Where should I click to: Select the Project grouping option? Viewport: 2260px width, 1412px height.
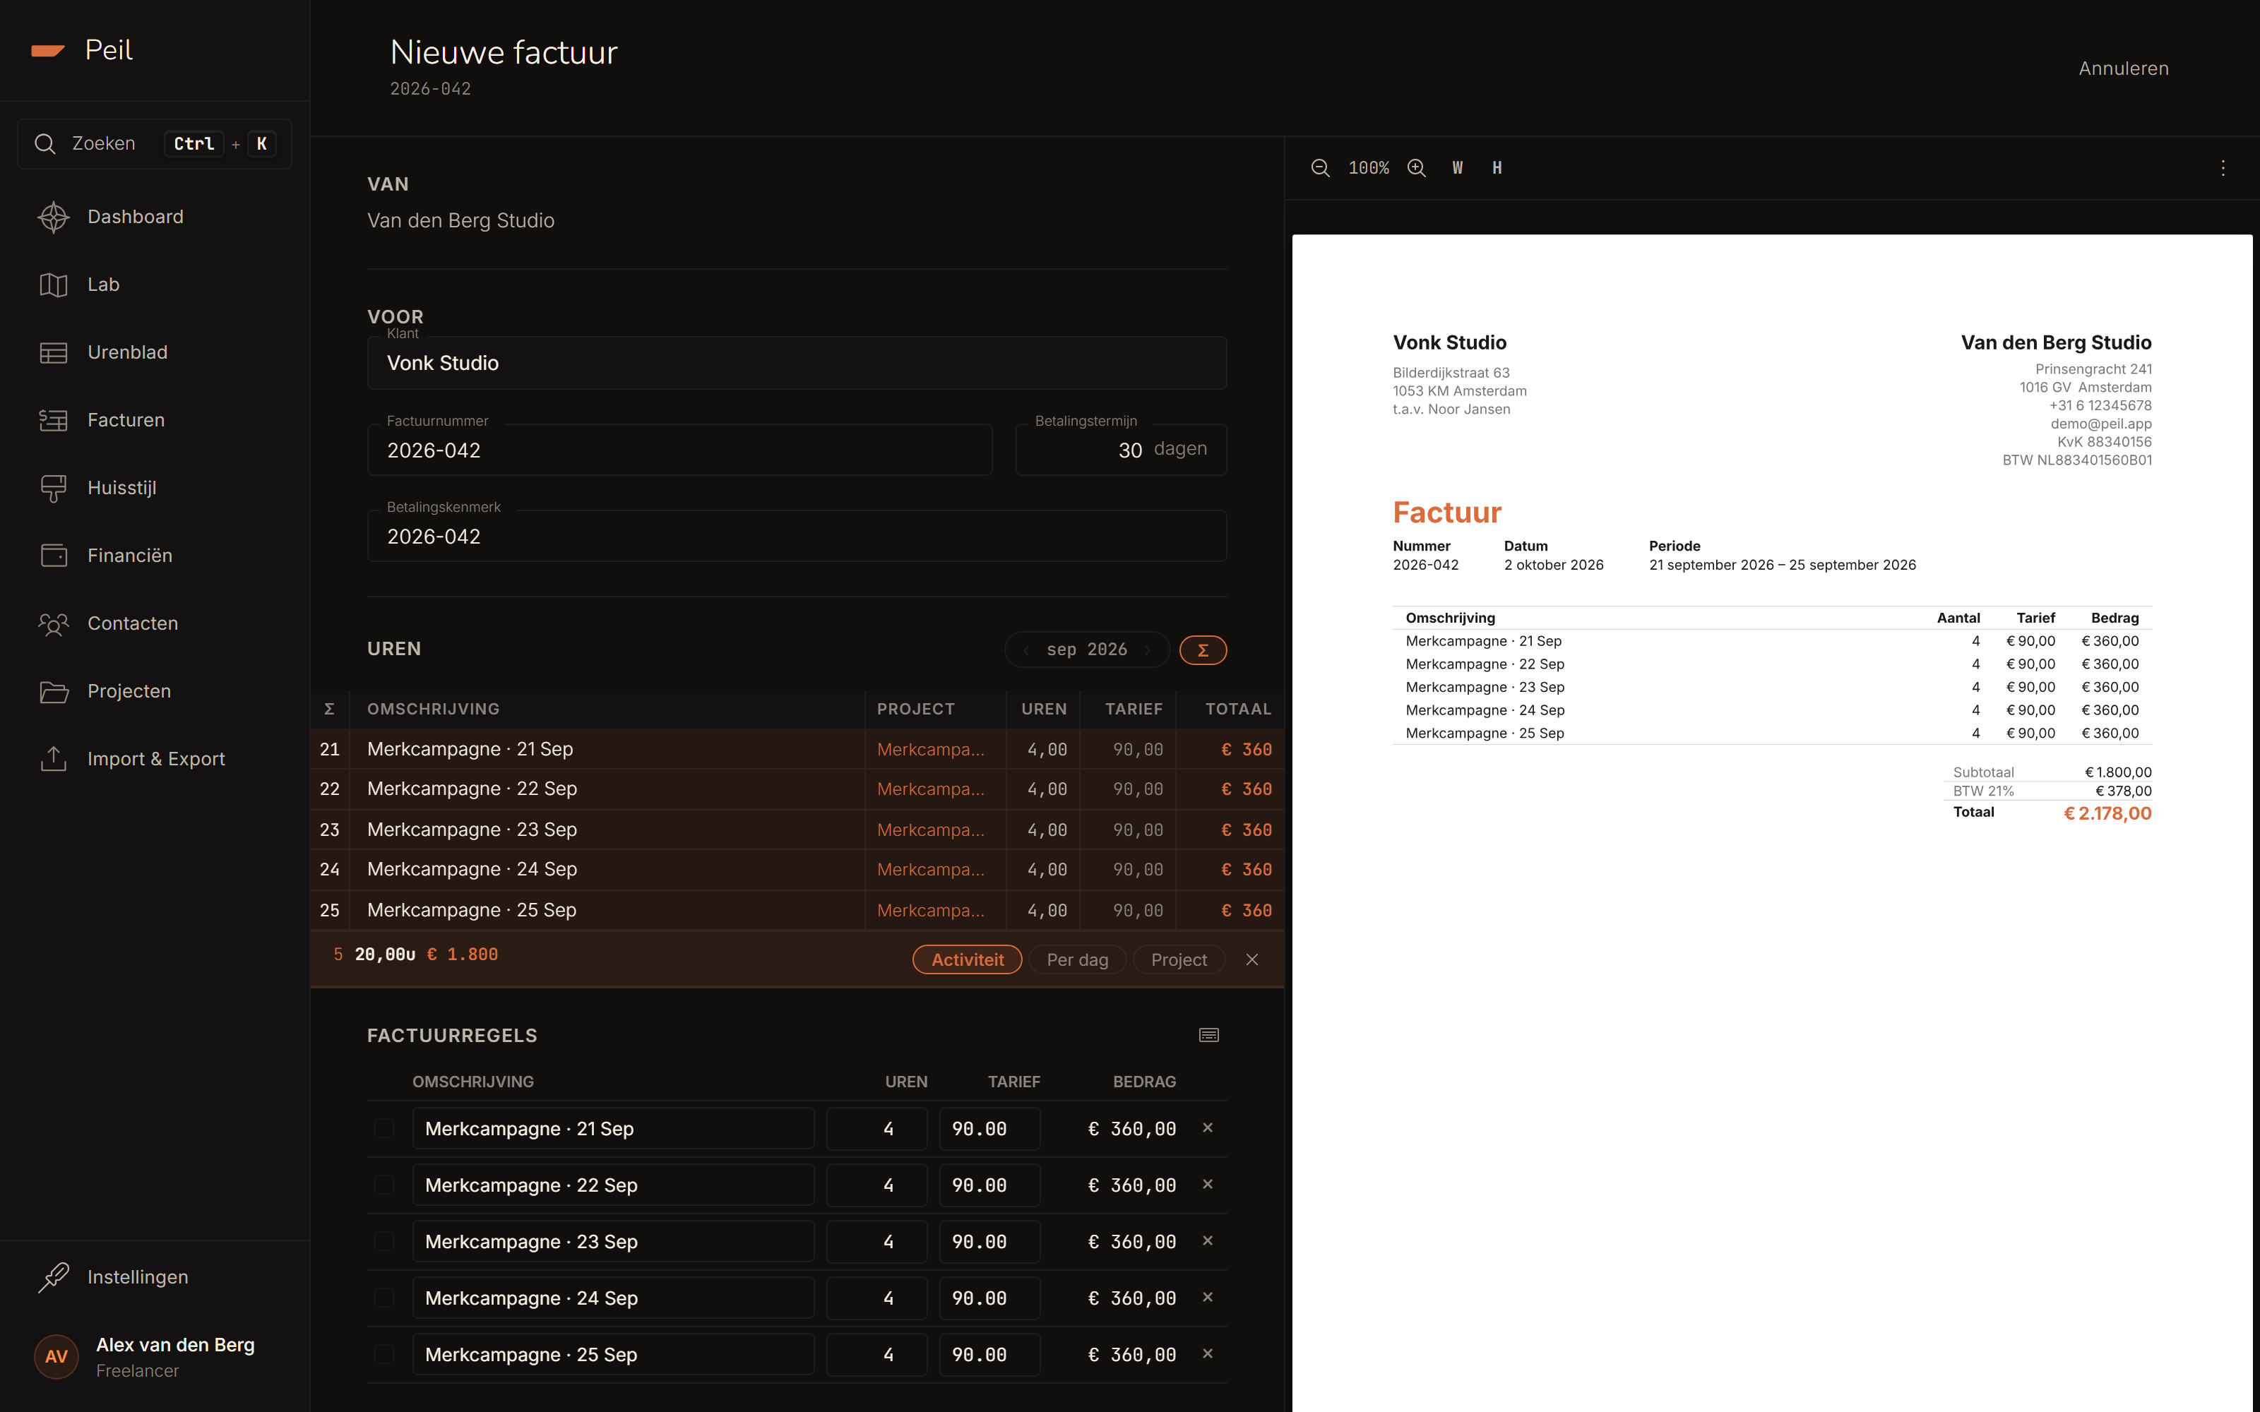click(x=1179, y=960)
